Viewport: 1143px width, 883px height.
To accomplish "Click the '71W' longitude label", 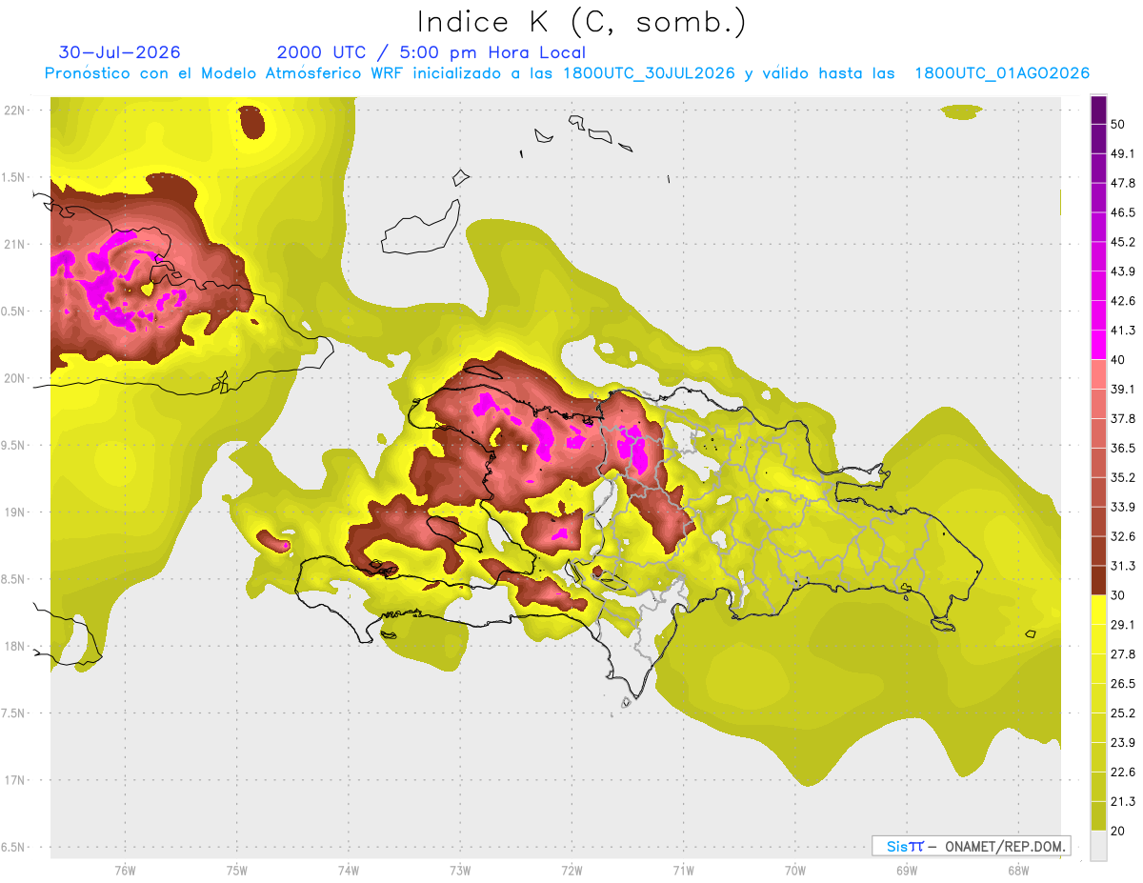I will point(683,871).
